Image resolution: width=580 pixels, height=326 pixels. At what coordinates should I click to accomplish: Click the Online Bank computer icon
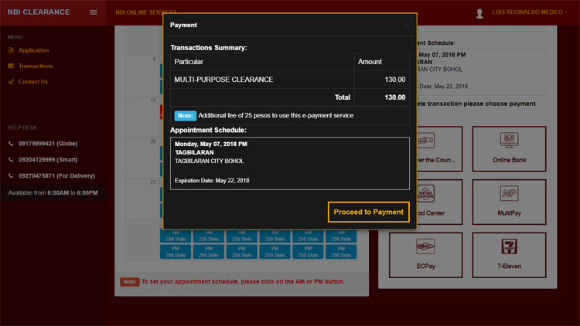pyautogui.click(x=509, y=141)
